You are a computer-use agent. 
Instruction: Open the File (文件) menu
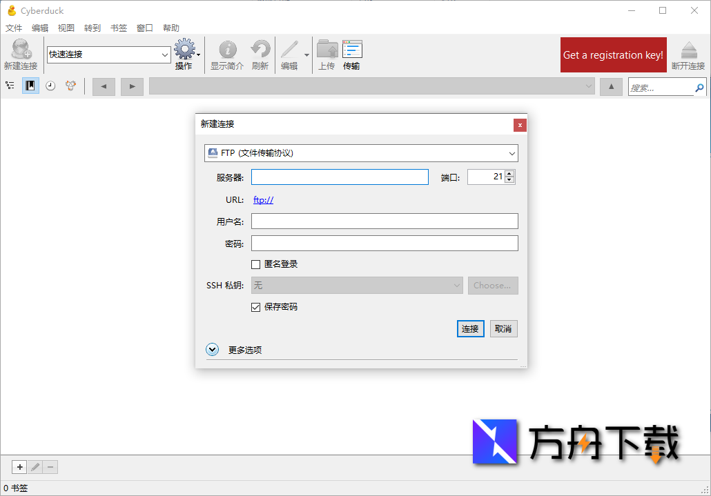(14, 28)
